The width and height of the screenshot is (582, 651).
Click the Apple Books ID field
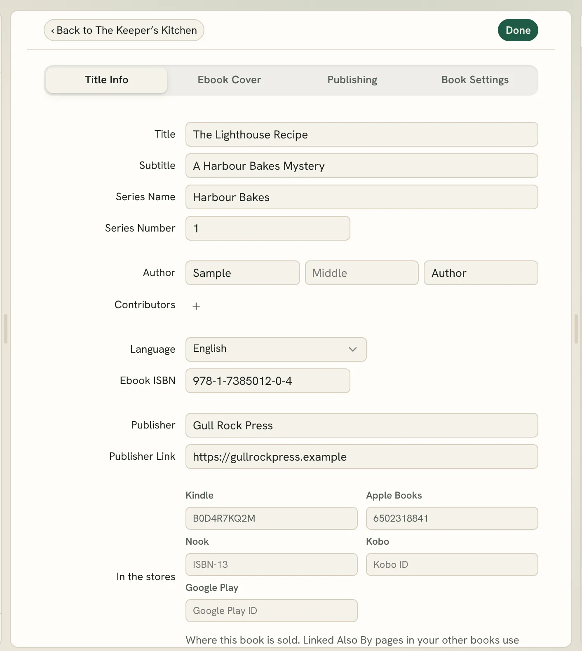click(452, 518)
